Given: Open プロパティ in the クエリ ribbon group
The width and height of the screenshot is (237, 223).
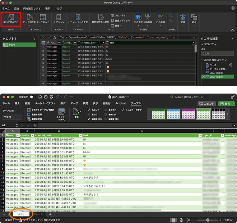Looking at the screenshot, I should point(118,15).
